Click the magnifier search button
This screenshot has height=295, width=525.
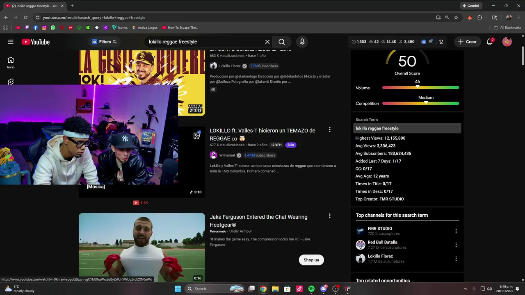pyautogui.click(x=282, y=42)
